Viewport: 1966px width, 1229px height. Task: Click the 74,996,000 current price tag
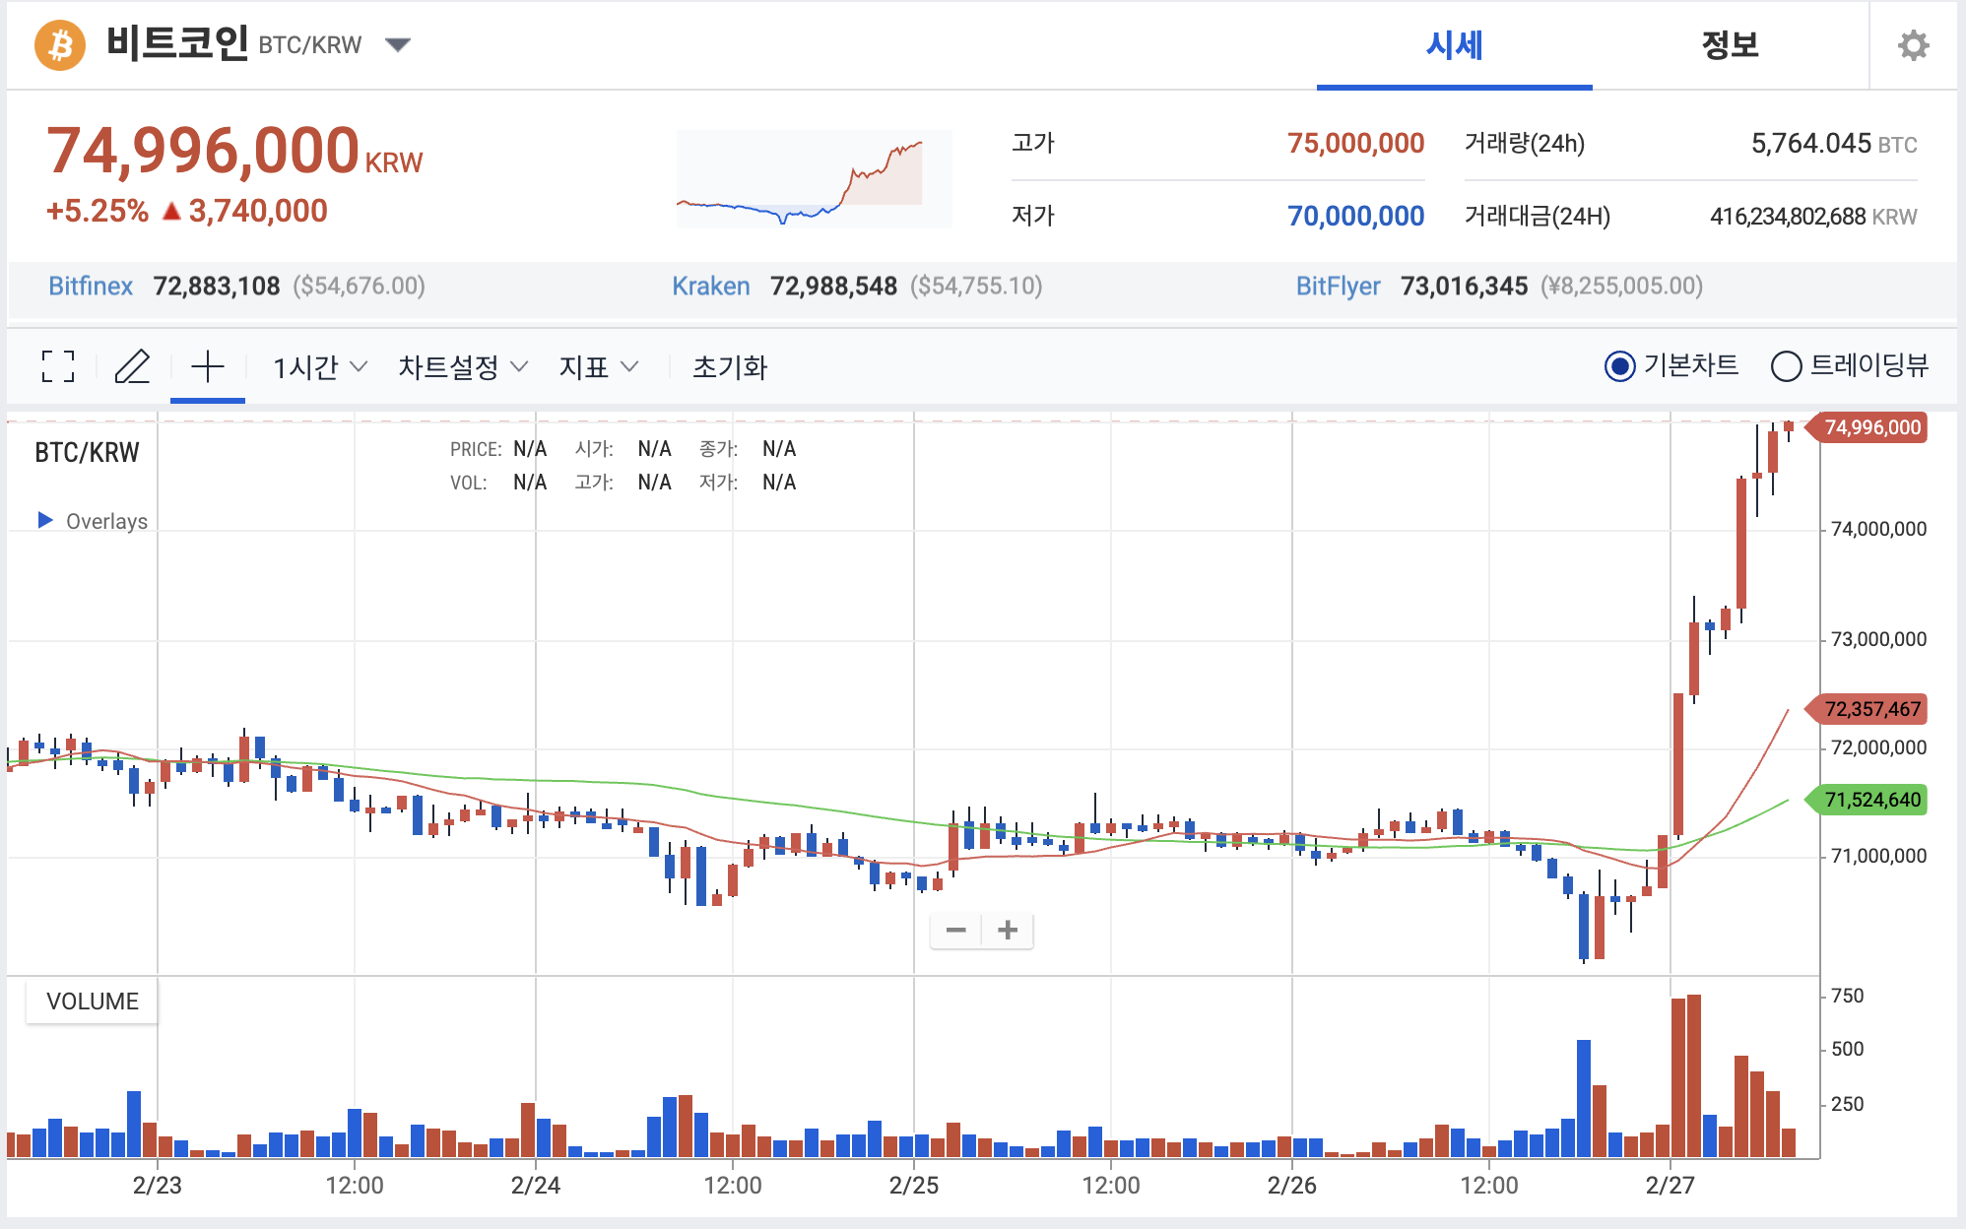1870,427
